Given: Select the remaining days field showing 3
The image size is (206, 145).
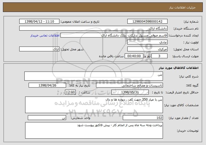Looking at the screenshot, I should [159, 56].
